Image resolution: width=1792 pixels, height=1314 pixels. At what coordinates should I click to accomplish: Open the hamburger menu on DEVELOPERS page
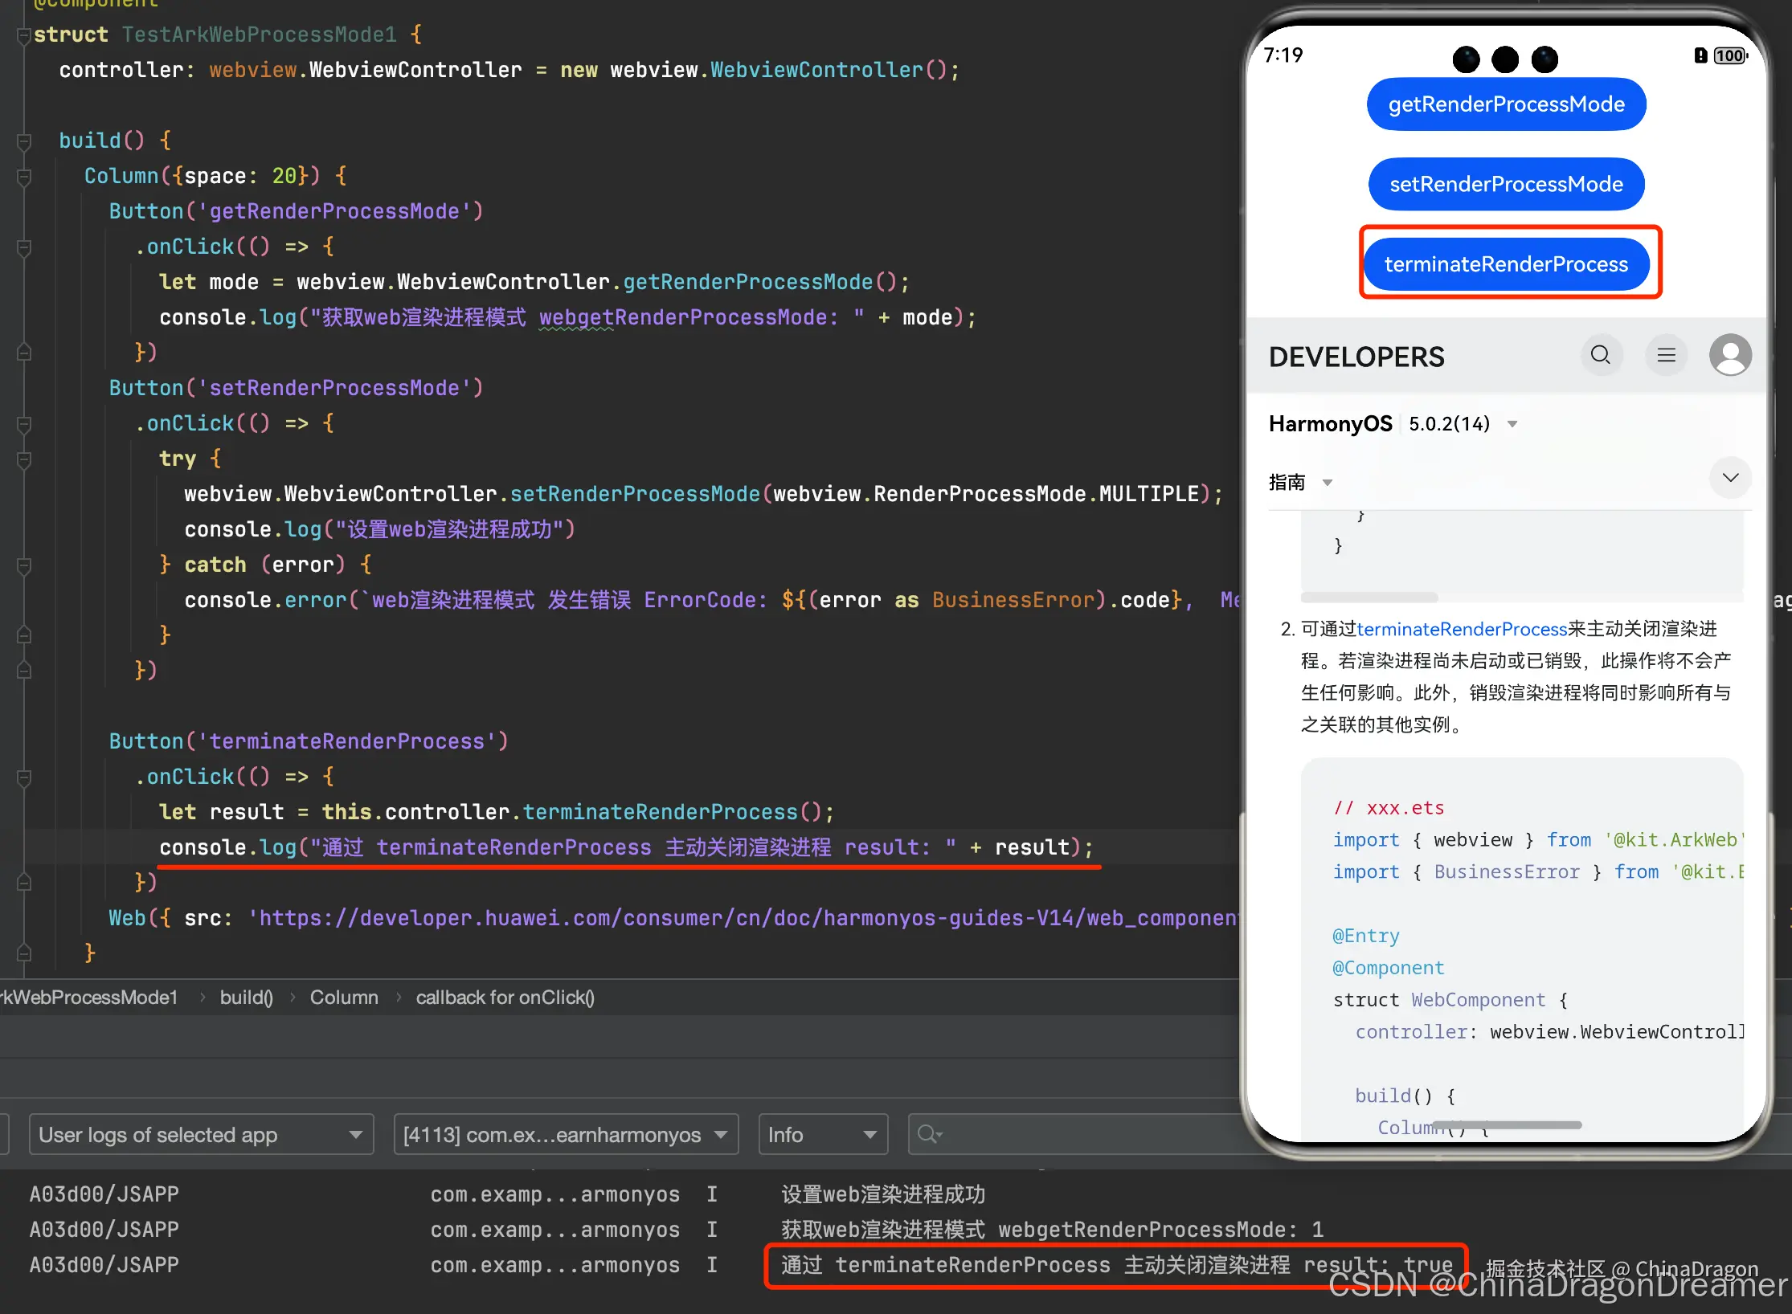(1667, 355)
